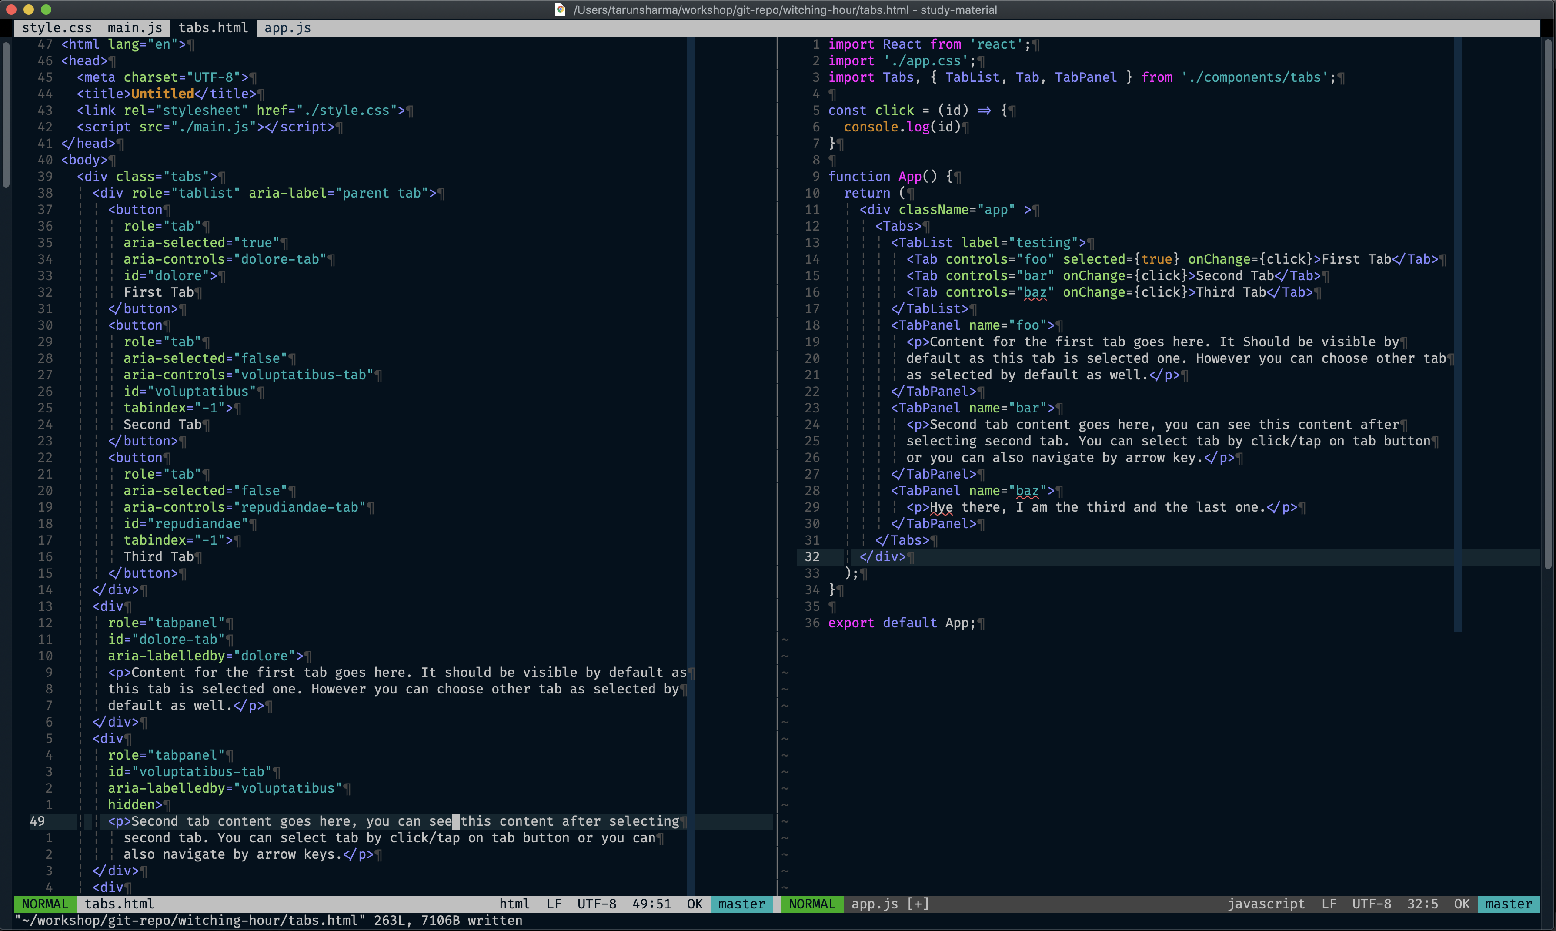Click 'Third Tab' text in tabs.html
The image size is (1556, 931).
[x=159, y=557]
